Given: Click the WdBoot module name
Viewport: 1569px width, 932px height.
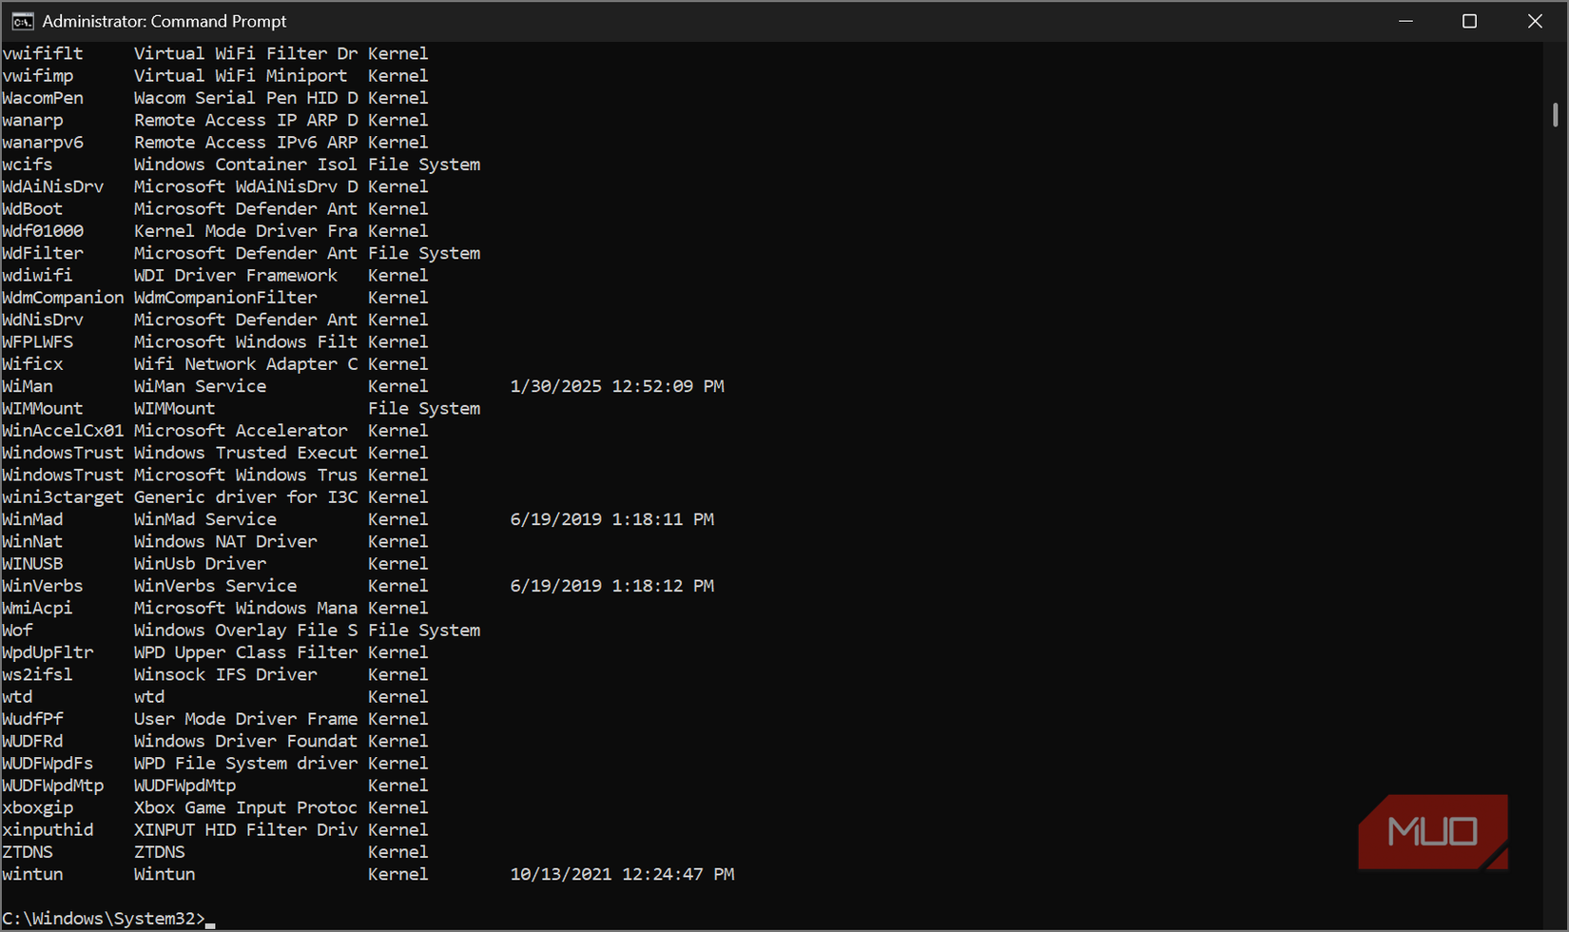Looking at the screenshot, I should click(x=32, y=209).
